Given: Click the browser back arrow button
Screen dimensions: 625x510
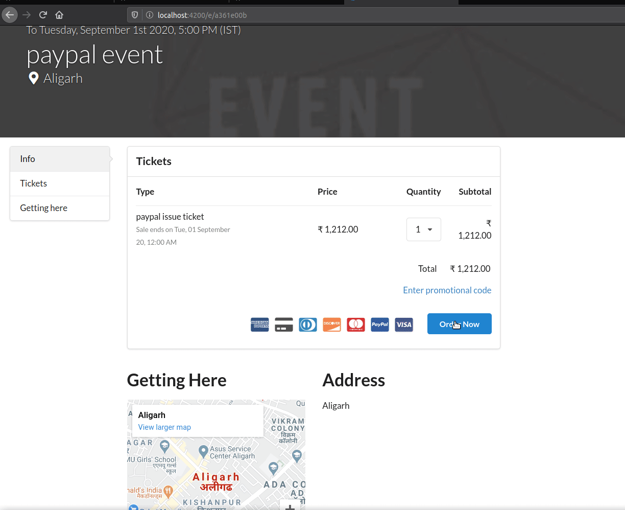Looking at the screenshot, I should click(x=10, y=15).
